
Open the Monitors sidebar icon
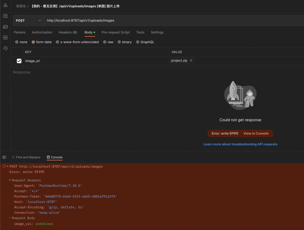(x=5, y=37)
